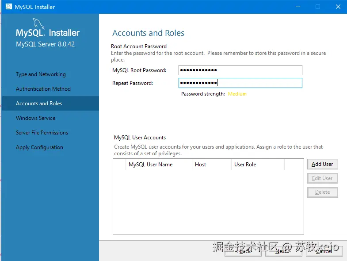Click the MySQL User Name column header
The image size is (347, 261).
pos(159,165)
